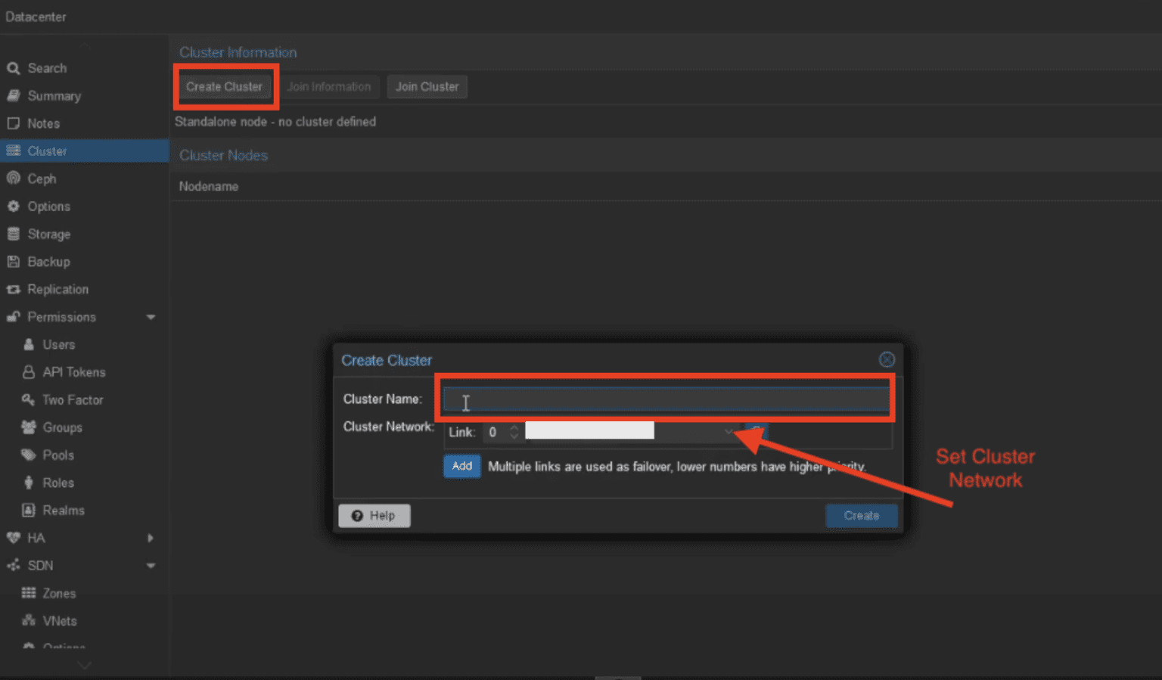
Task: Expand the HA section
Action: pyautogui.click(x=150, y=538)
